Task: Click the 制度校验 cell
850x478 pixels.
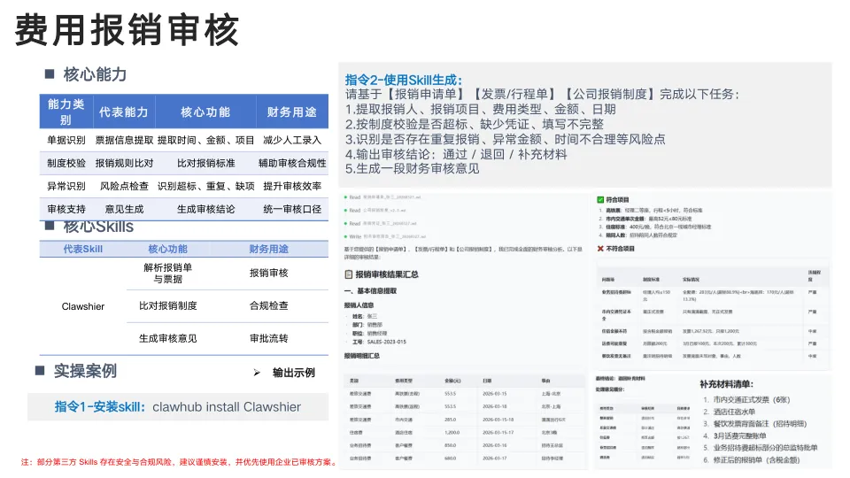Action: (x=66, y=163)
